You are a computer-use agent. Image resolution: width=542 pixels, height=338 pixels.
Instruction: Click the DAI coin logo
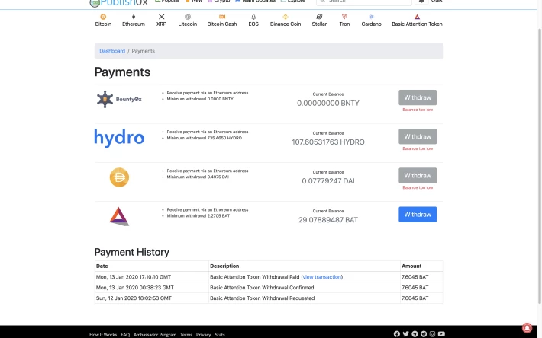(x=119, y=177)
